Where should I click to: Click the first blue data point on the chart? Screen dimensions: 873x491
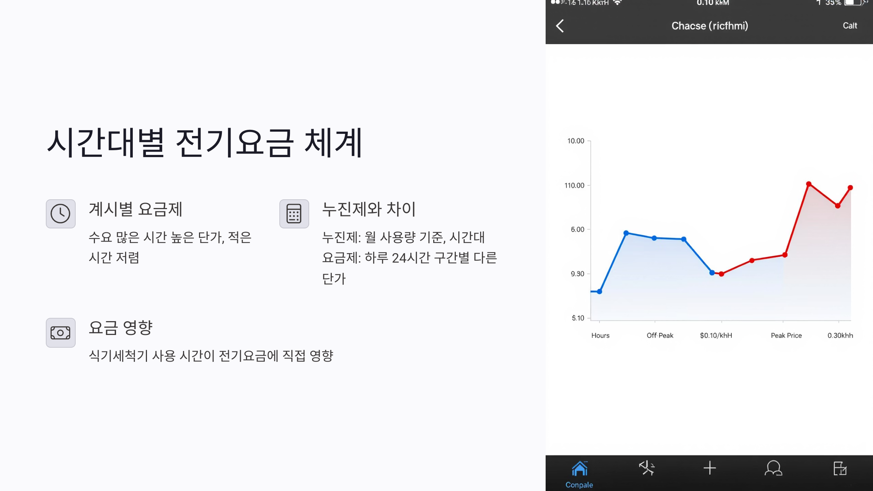599,291
